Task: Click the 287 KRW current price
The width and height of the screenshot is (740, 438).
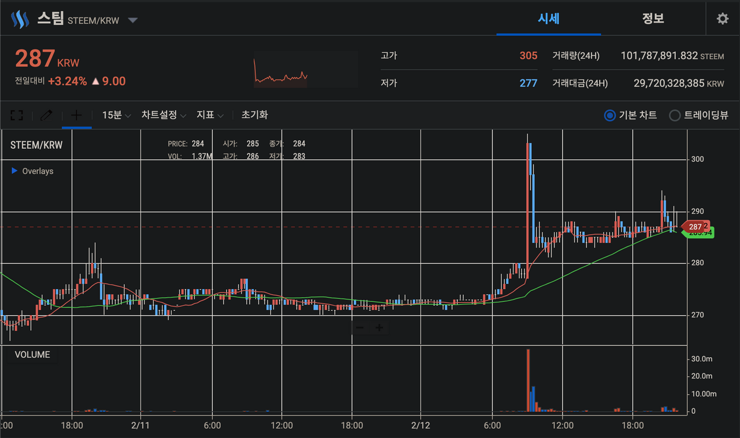Action: point(47,59)
